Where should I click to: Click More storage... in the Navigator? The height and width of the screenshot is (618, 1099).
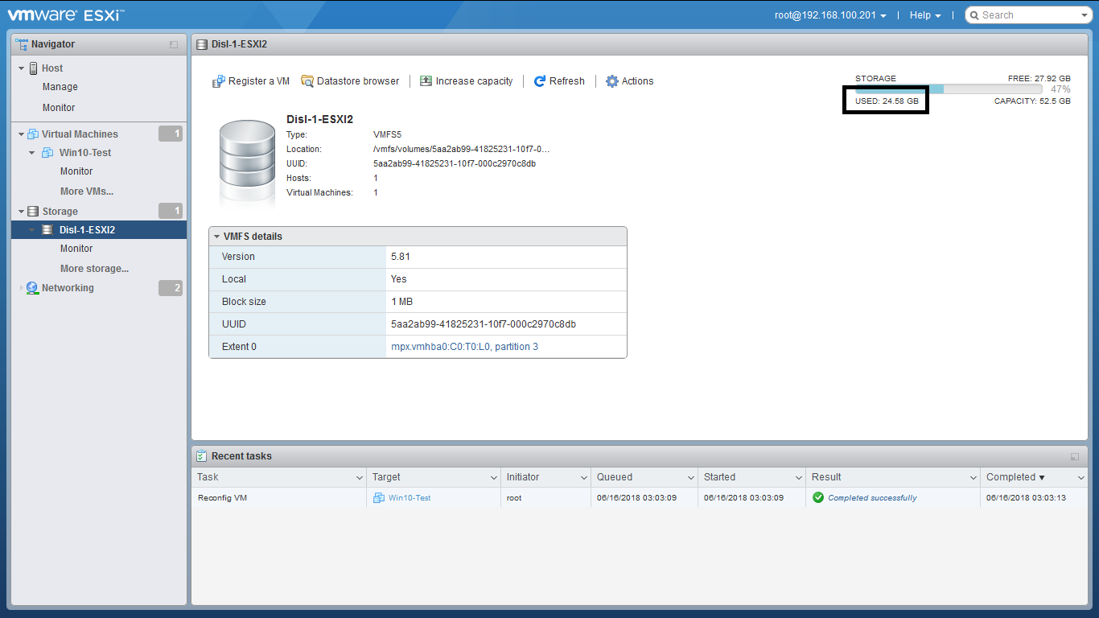[x=94, y=269]
